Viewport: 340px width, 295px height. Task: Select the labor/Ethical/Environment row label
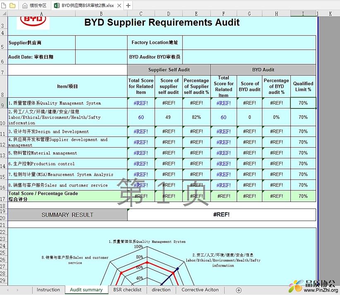tap(67, 118)
